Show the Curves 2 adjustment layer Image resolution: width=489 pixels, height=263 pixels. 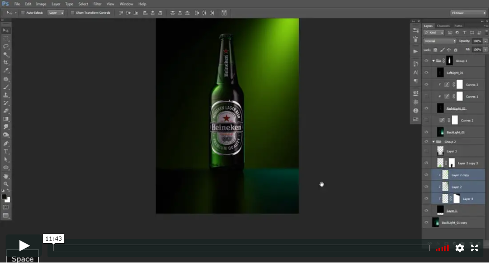(x=426, y=120)
